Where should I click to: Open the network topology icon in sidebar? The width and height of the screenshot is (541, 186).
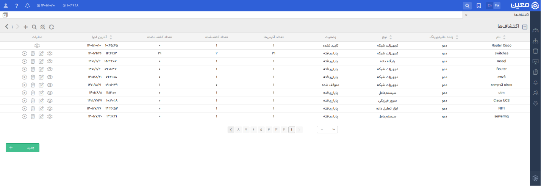[x=535, y=41]
